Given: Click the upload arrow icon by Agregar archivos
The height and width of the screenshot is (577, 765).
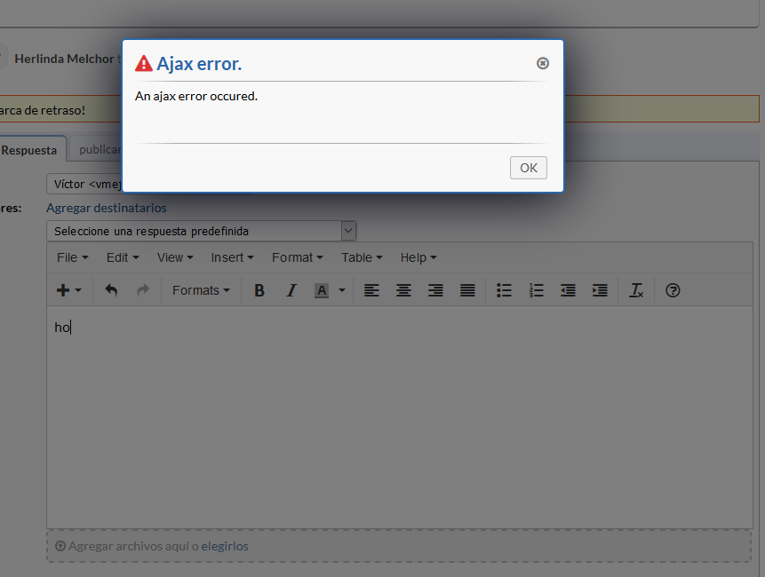Looking at the screenshot, I should pos(60,546).
